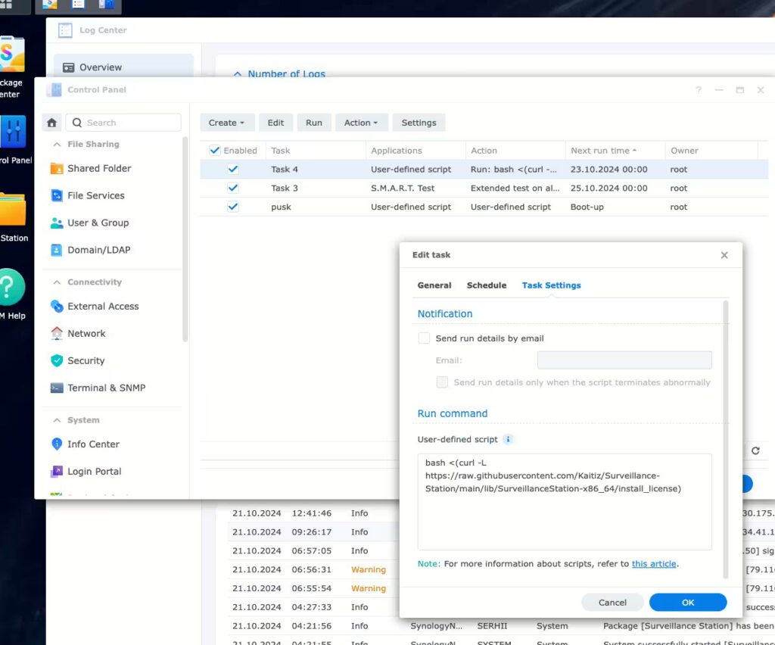Open External Access icon
This screenshot has height=645, width=775.
57,307
